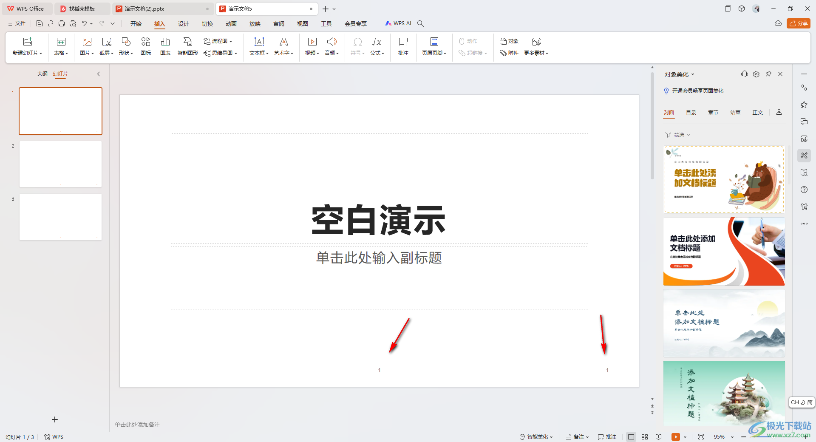Add a comment with 批注 in ribbon
The image size is (816, 442).
403,46
